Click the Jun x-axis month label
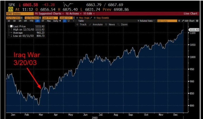The width and height of the screenshot is (203, 119). click(85, 115)
